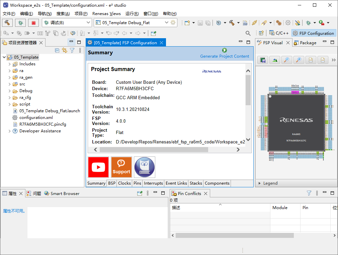The image size is (338, 255).
Task: Click Generate Project Content
Action: (225, 56)
